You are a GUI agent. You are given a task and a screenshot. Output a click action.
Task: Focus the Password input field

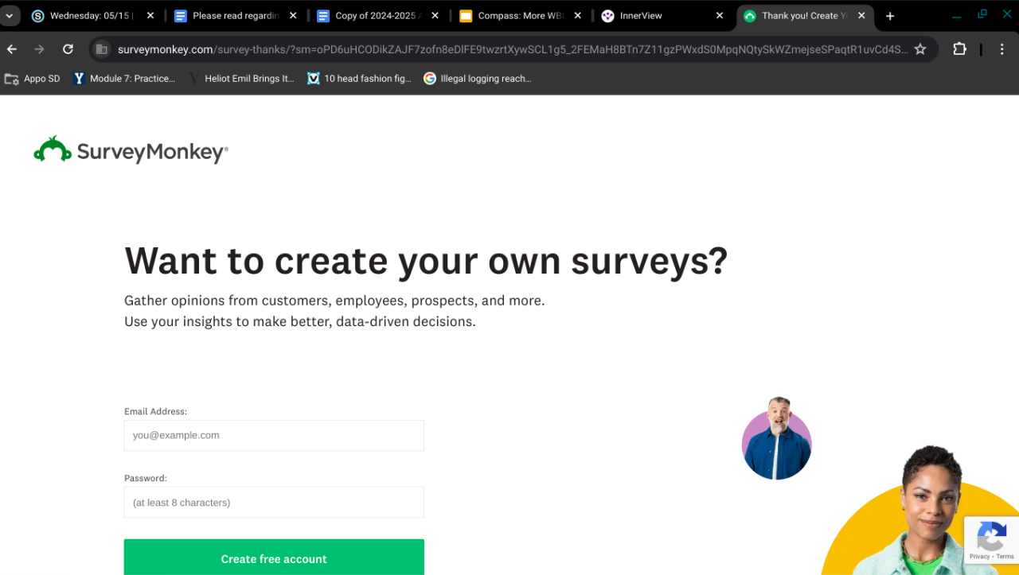pyautogui.click(x=274, y=503)
